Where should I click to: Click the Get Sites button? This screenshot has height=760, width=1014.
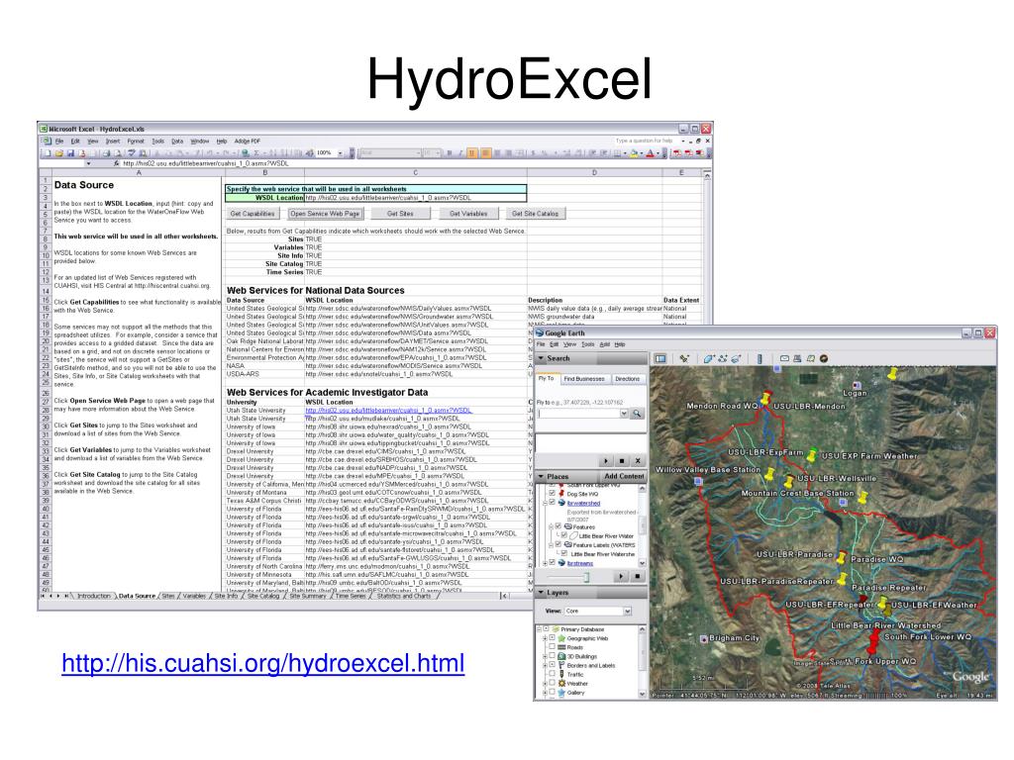(400, 214)
